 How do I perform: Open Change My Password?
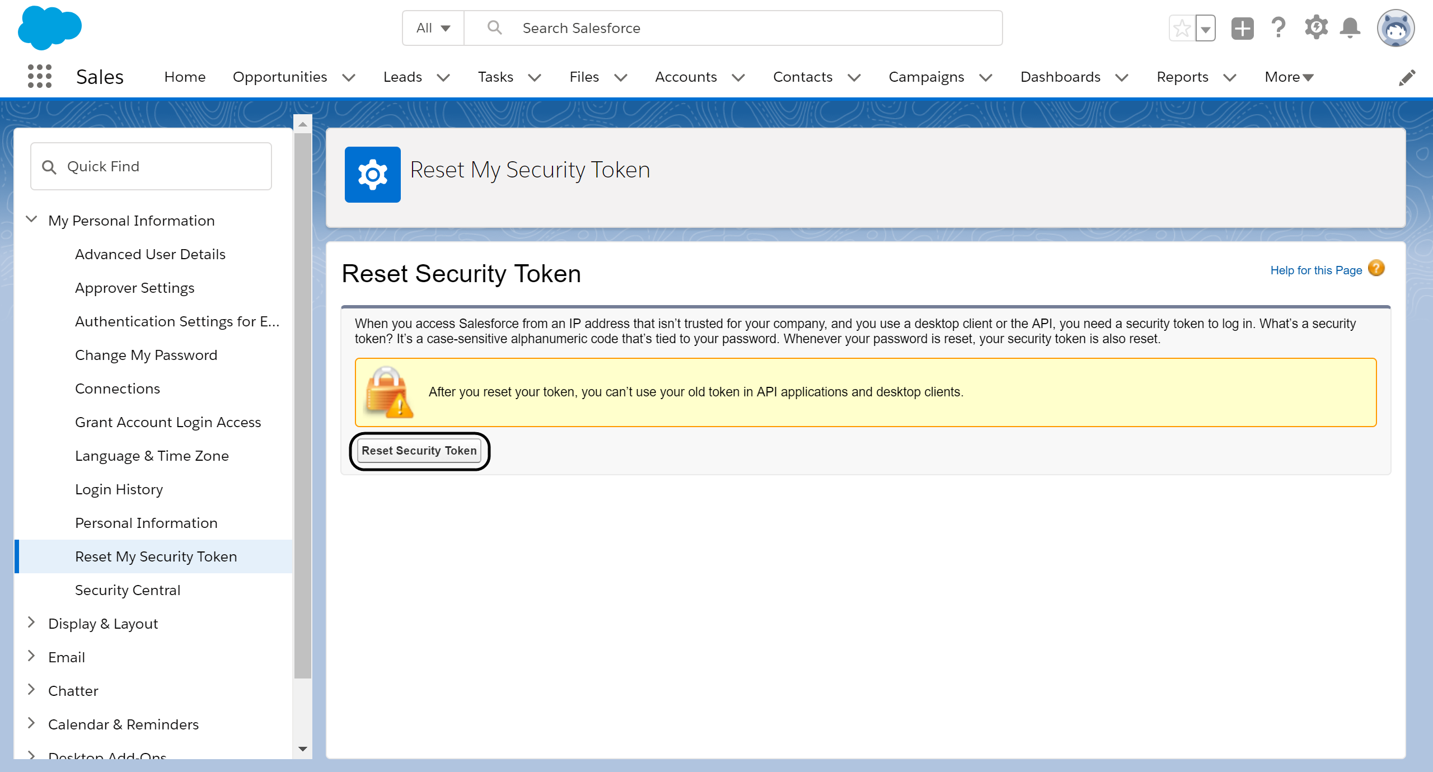pyautogui.click(x=146, y=355)
